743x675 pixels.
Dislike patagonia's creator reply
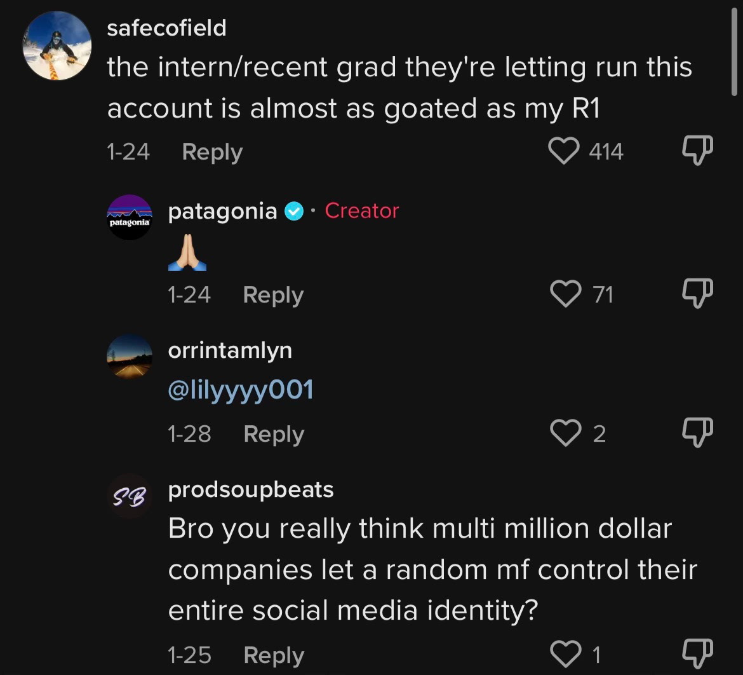click(x=697, y=294)
